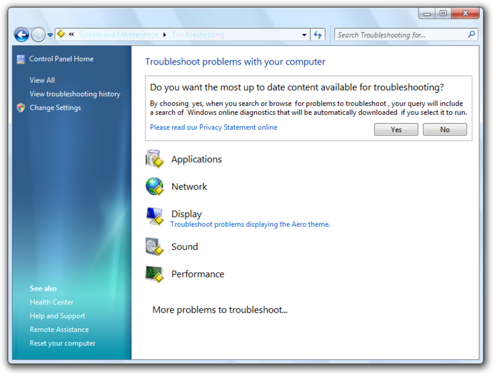Image resolution: width=495 pixels, height=376 pixels.
Task: Click the search magnifier icon
Action: 471,34
